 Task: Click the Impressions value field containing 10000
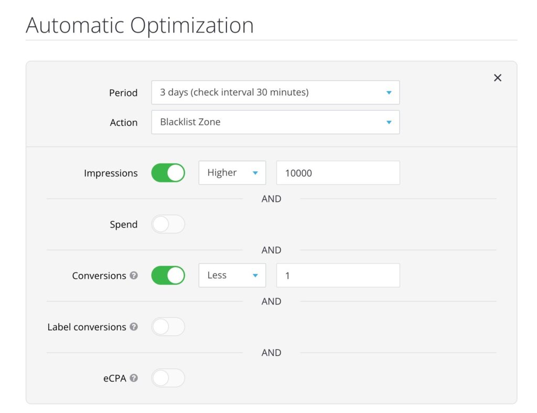tap(338, 173)
